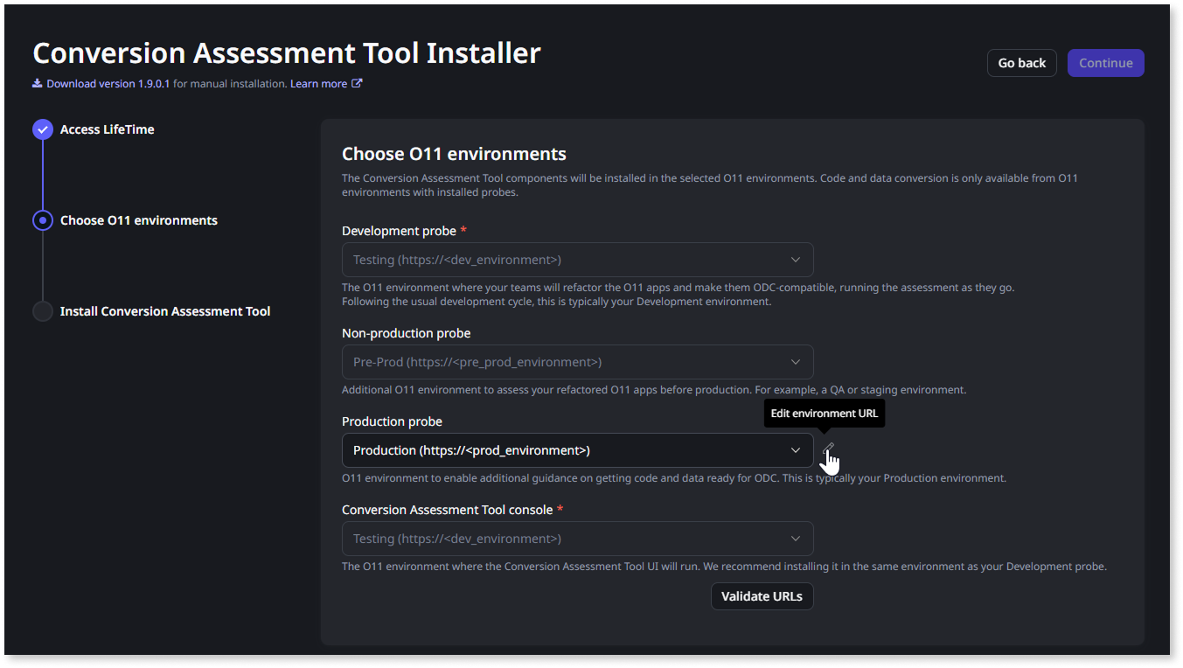
Task: Click the Testing dev environment input field
Action: [577, 259]
